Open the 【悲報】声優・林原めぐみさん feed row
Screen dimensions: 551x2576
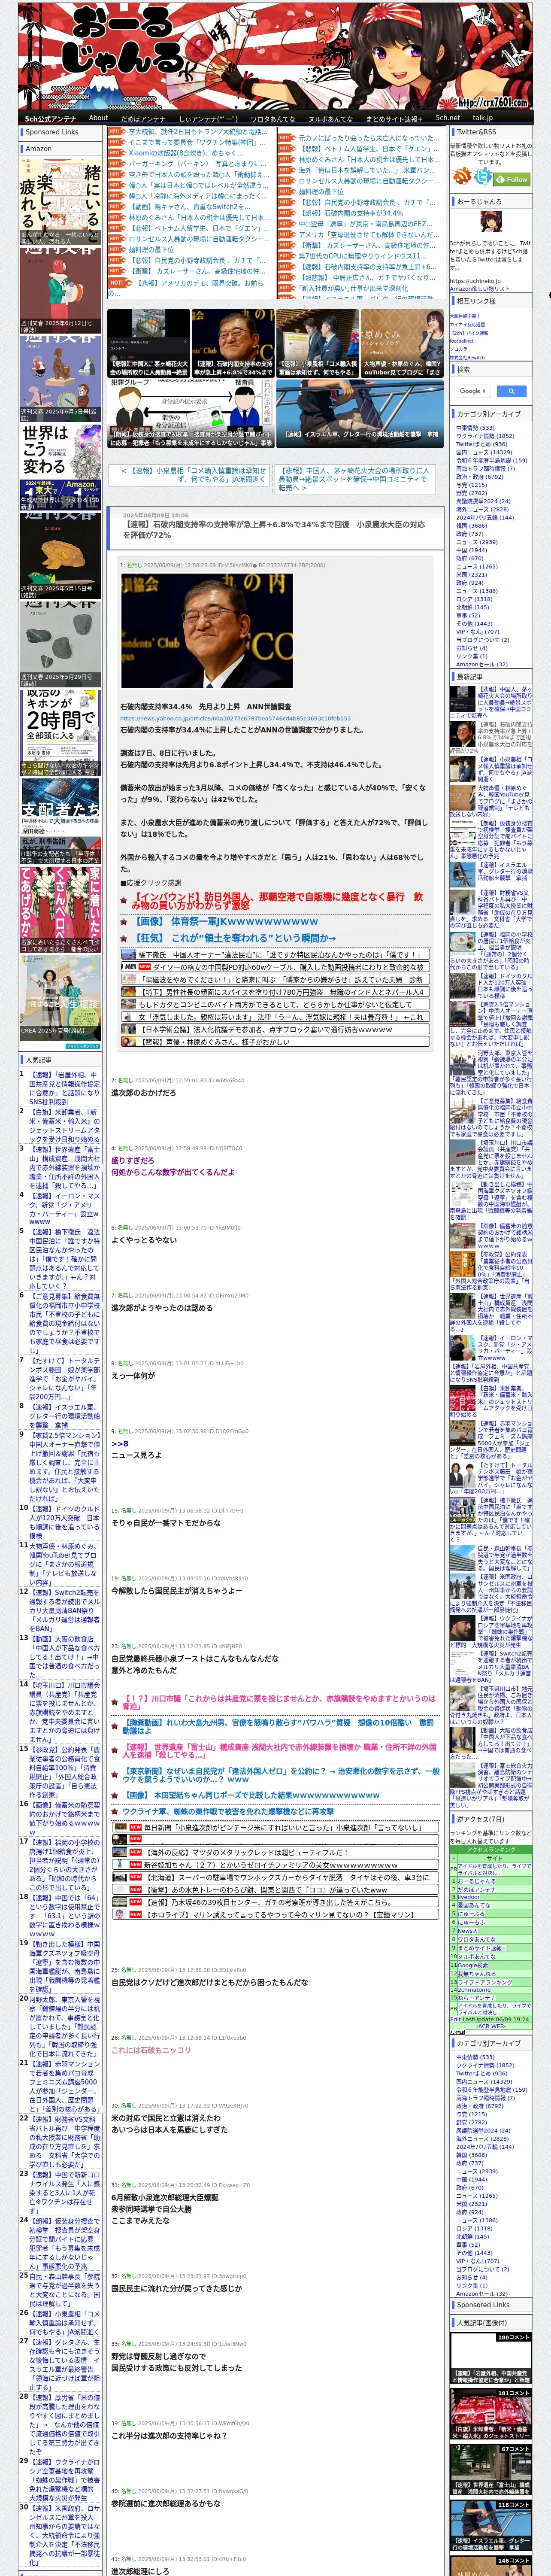275,1041
